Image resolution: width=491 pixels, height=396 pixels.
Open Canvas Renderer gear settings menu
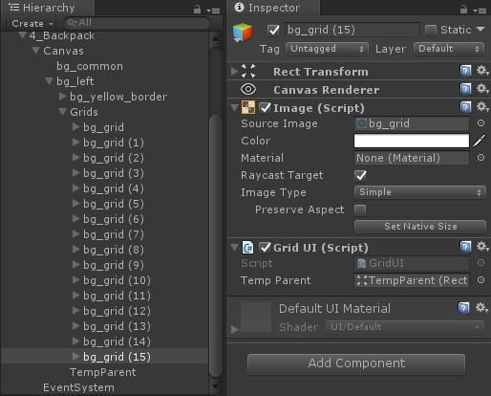click(482, 89)
